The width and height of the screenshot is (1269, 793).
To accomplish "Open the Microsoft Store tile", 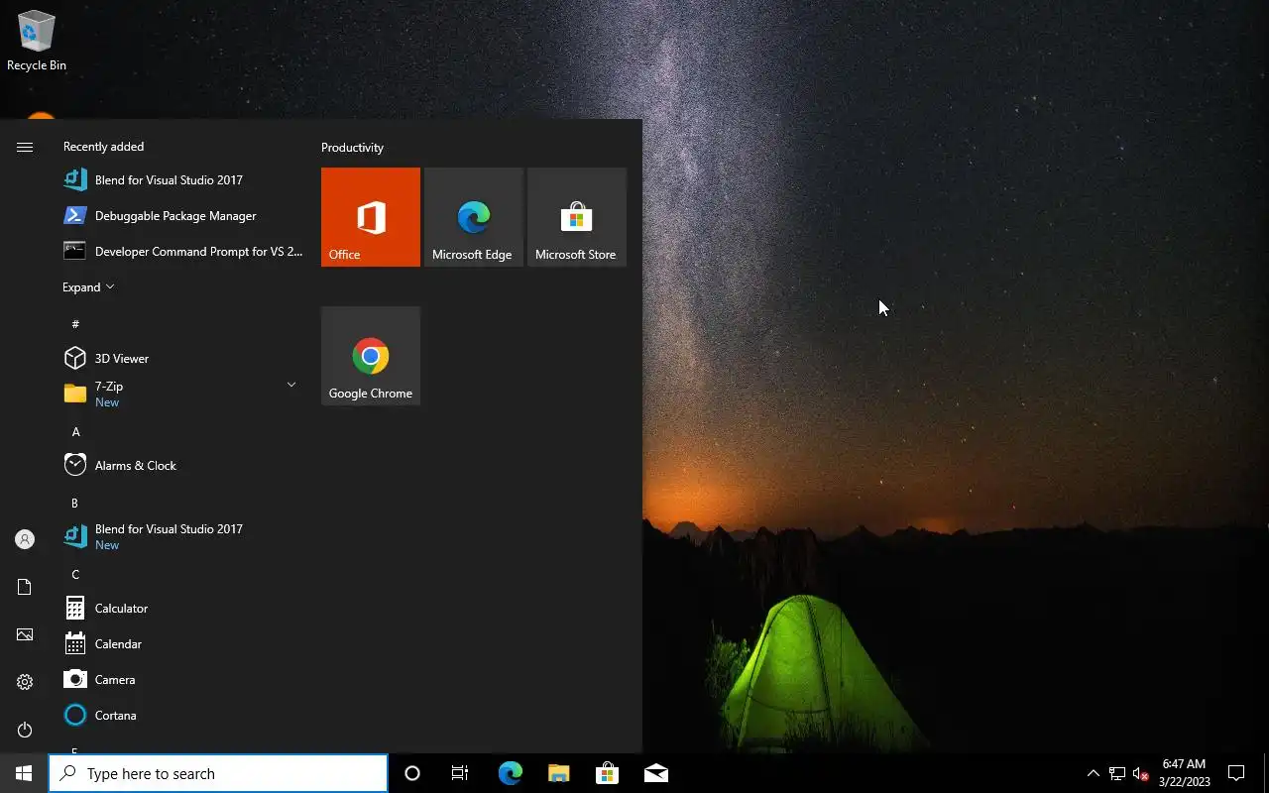I will click(577, 217).
